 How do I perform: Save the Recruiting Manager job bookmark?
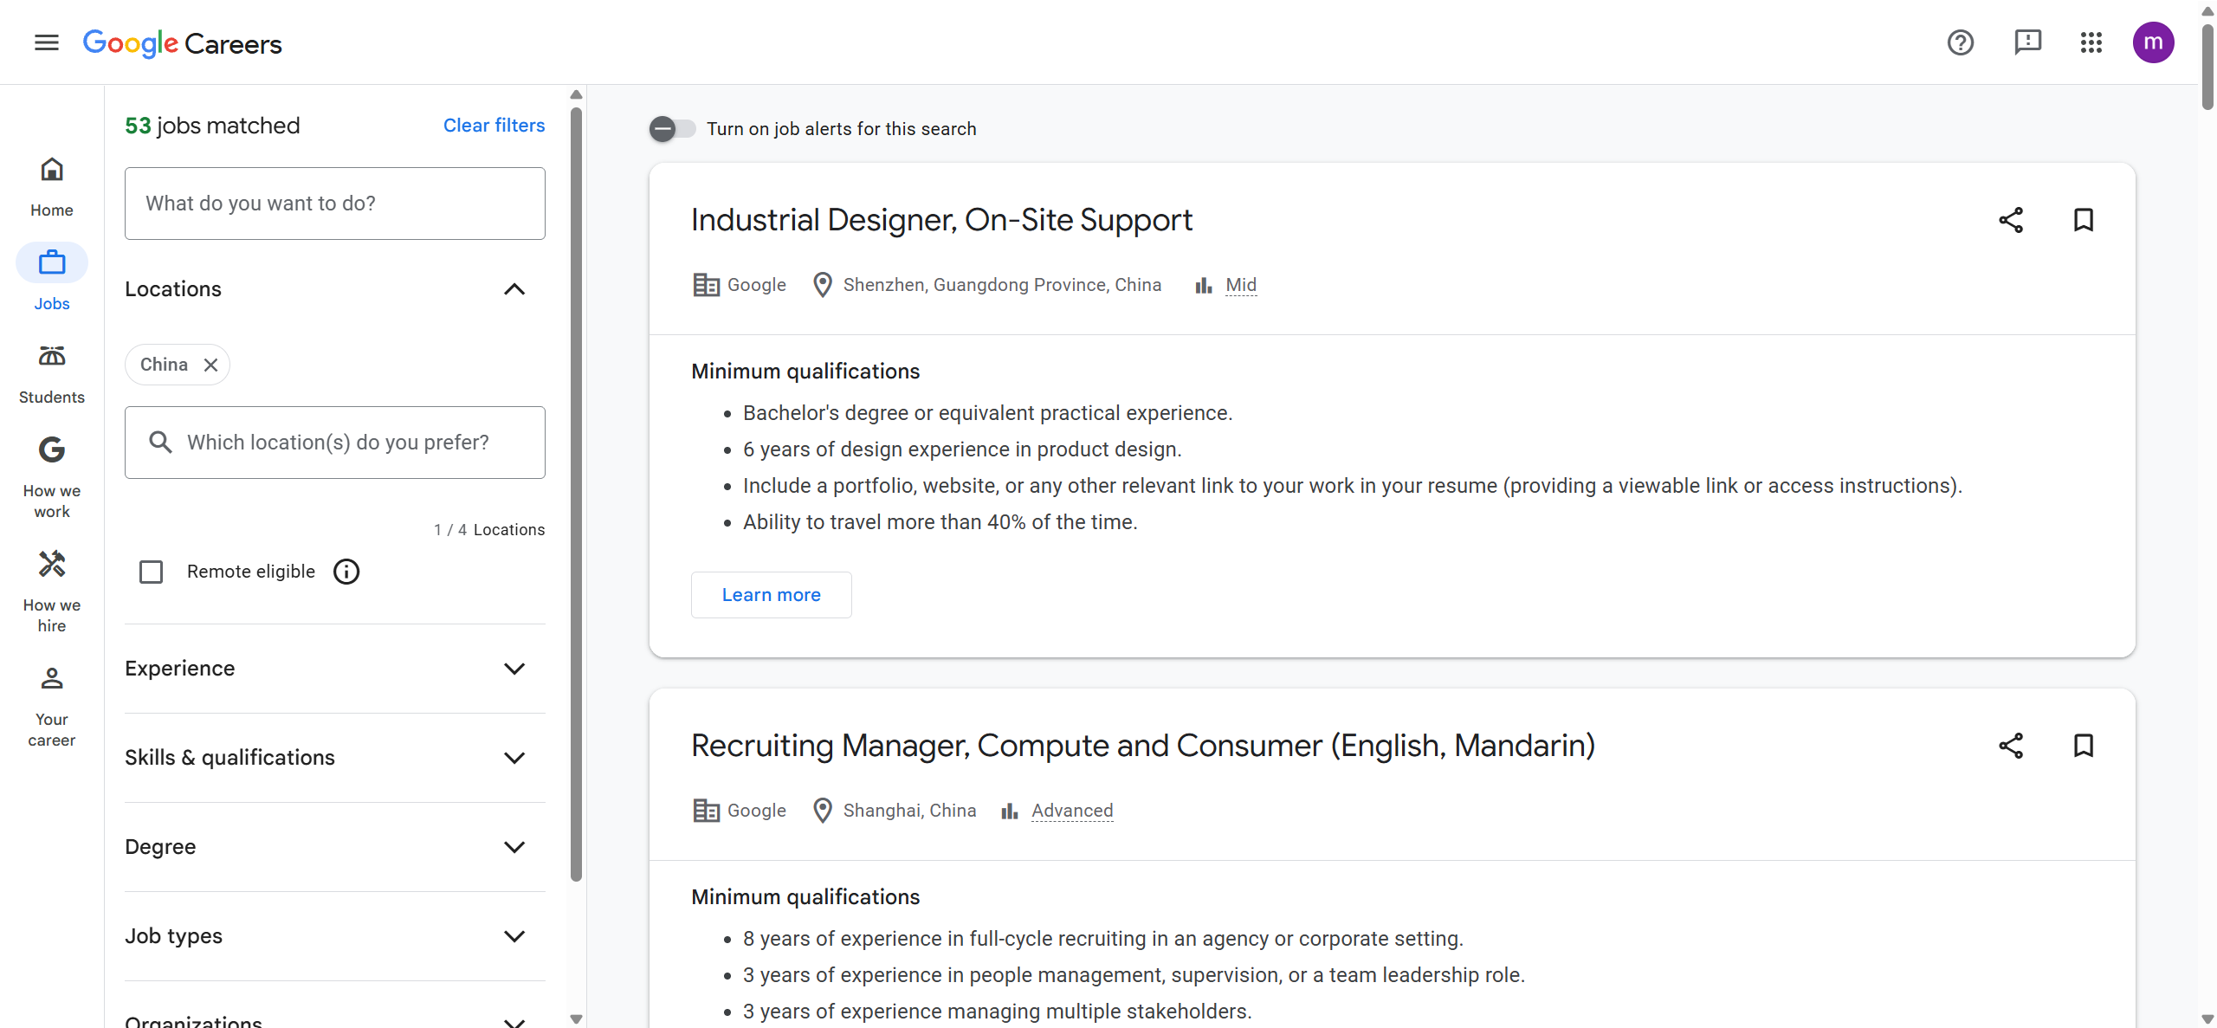[x=2083, y=746]
